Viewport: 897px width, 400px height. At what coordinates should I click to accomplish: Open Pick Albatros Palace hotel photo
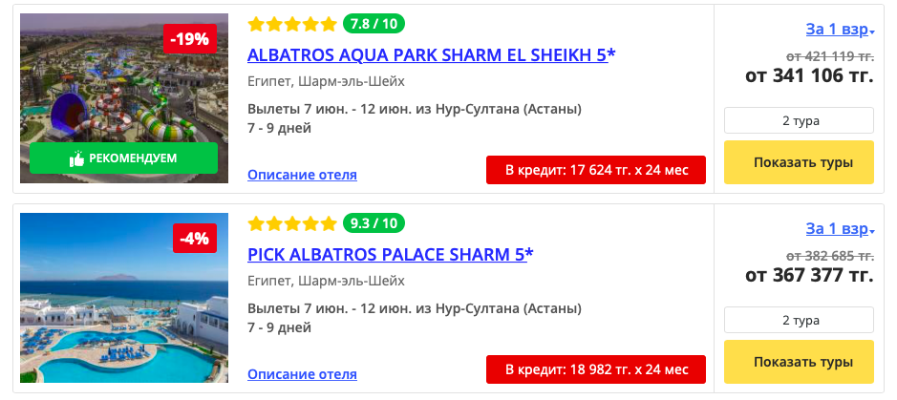click(x=124, y=298)
